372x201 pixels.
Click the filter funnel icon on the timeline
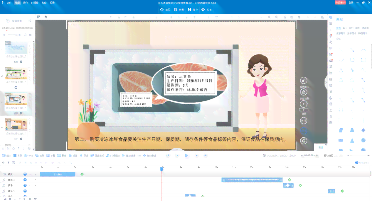(8, 162)
